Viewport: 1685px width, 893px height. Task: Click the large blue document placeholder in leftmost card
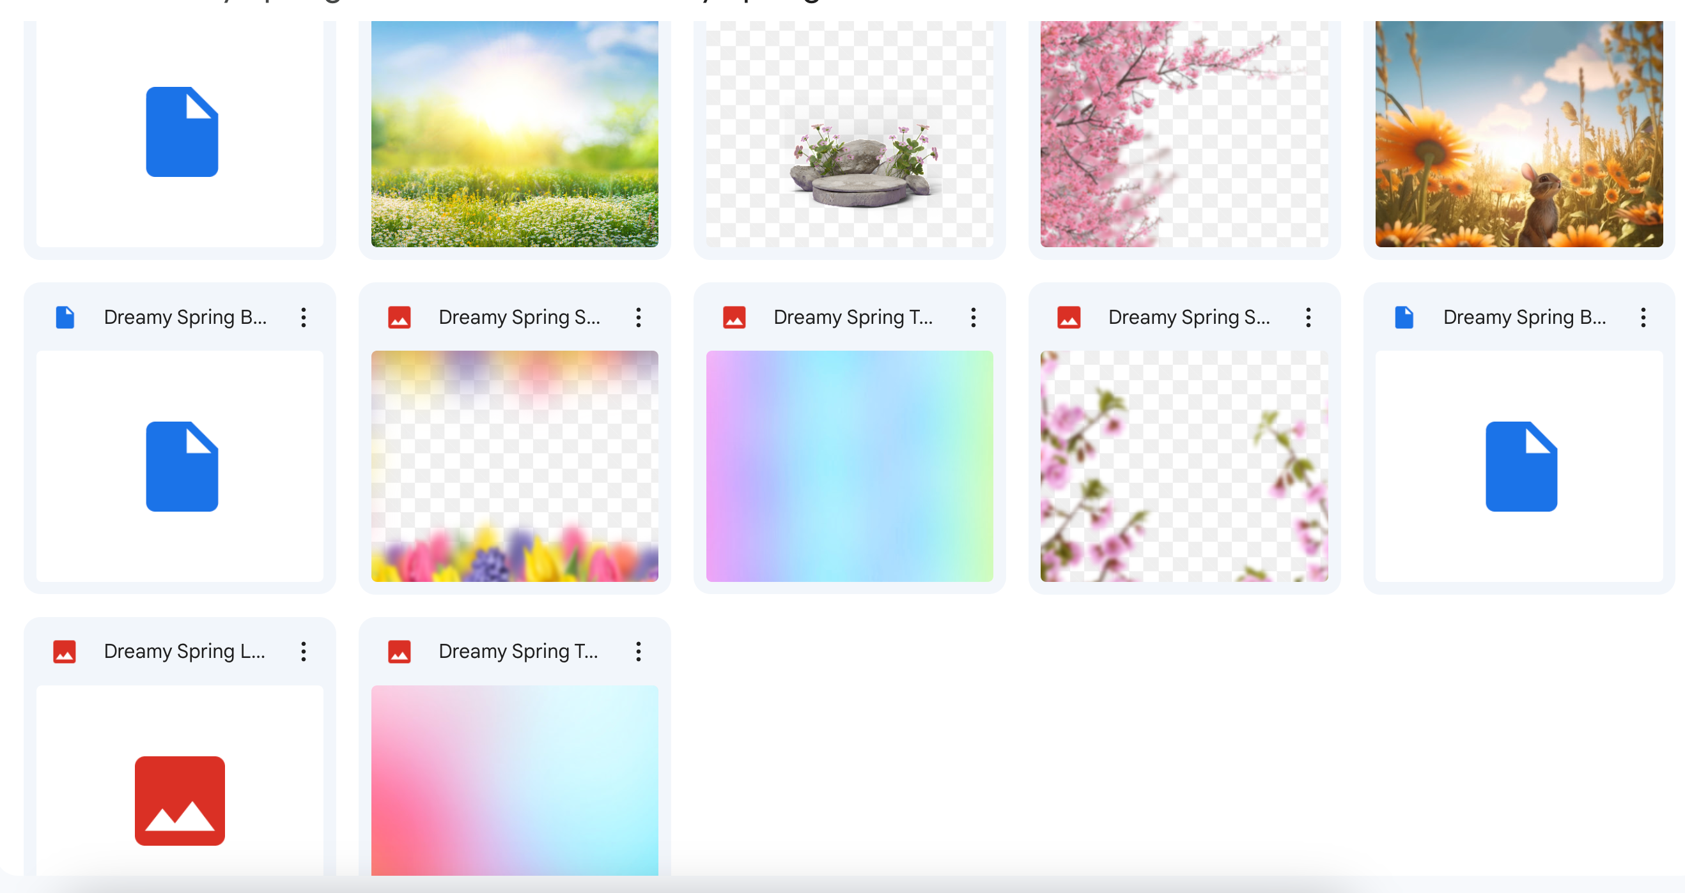[x=181, y=466]
